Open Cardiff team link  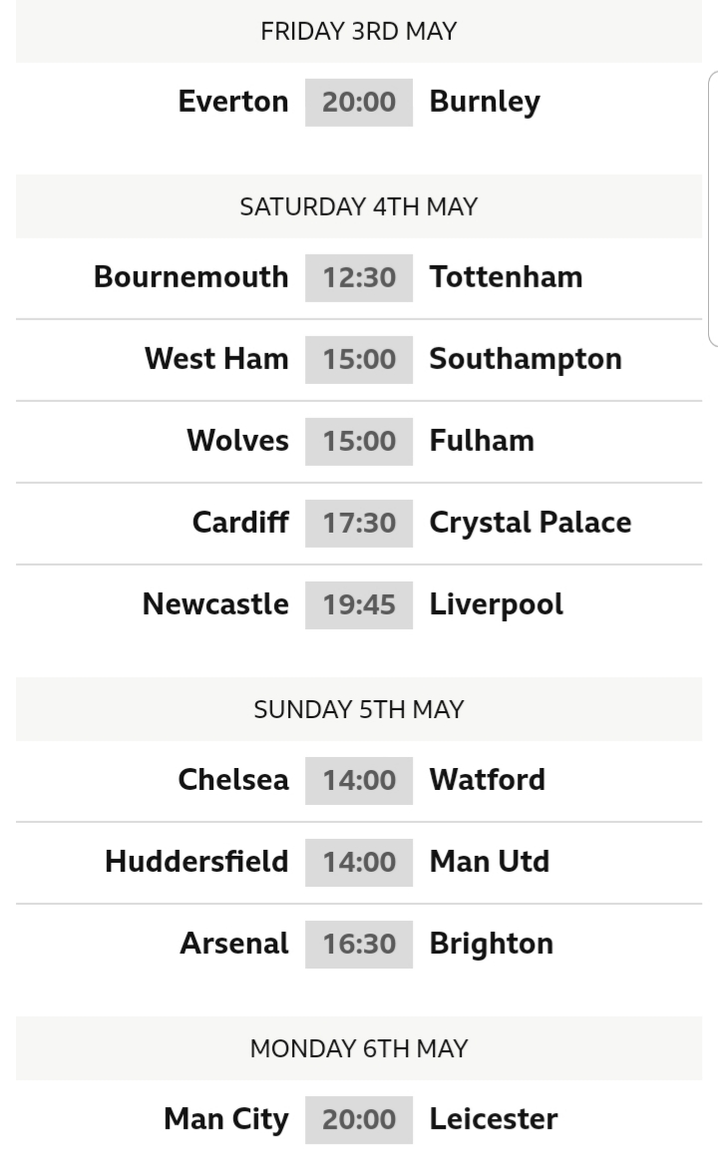coord(240,523)
